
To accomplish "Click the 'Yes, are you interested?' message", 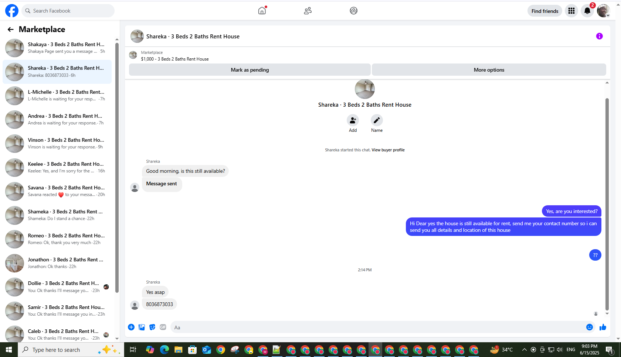I will (571, 211).
